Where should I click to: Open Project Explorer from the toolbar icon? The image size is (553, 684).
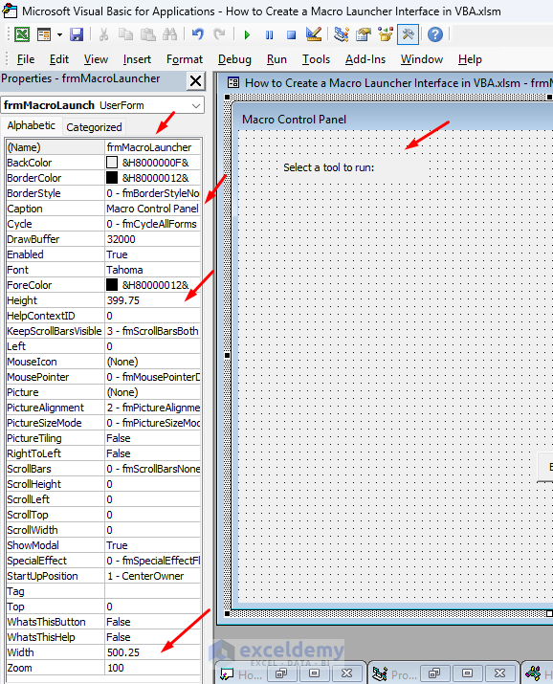point(342,34)
